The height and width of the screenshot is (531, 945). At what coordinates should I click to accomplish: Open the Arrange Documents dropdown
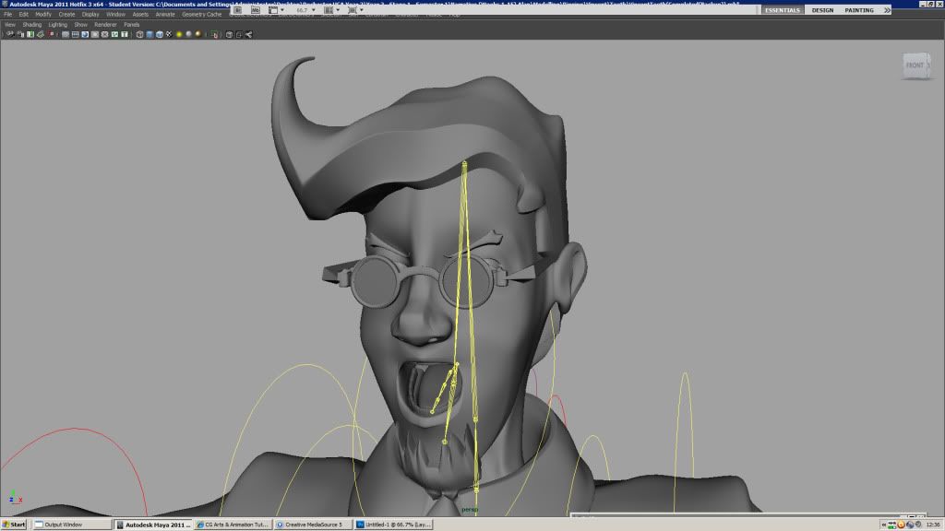(331, 10)
